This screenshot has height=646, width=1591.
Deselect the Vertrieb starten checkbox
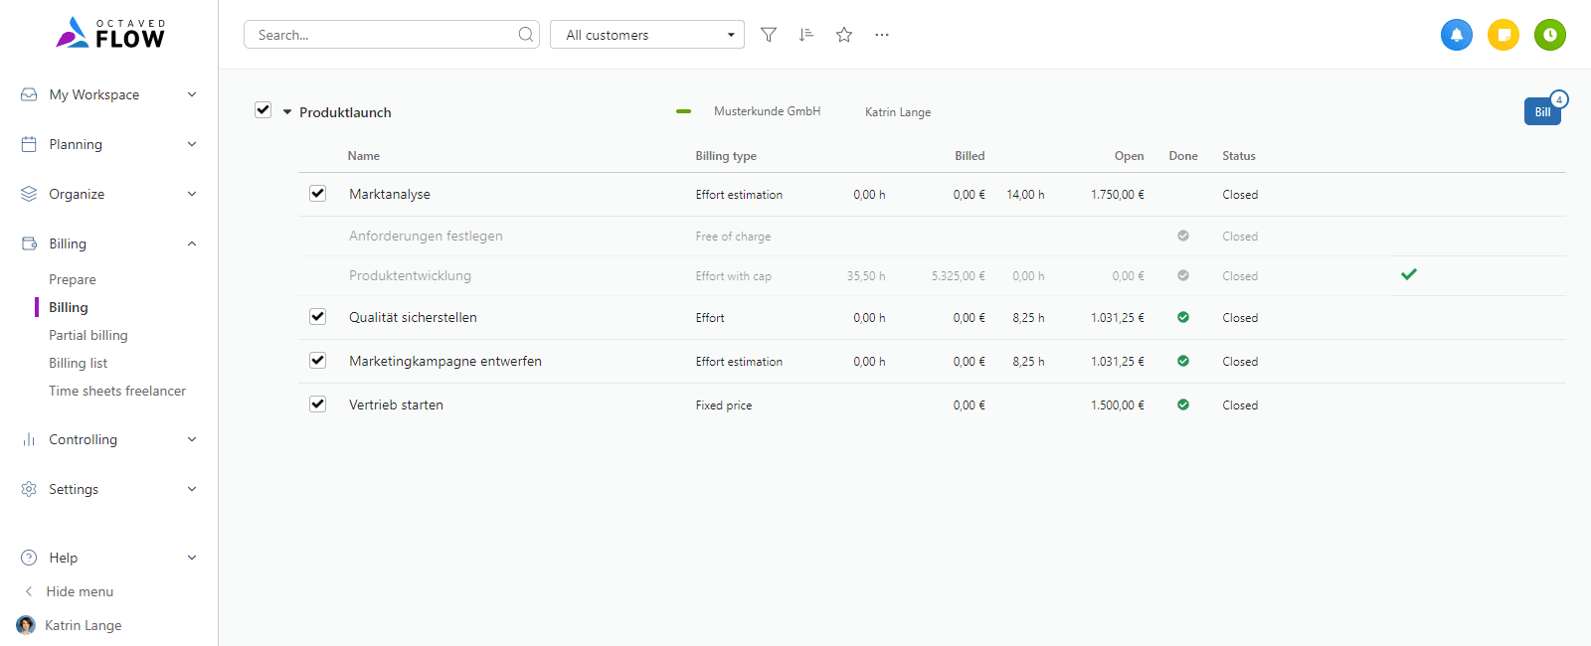[x=318, y=404]
